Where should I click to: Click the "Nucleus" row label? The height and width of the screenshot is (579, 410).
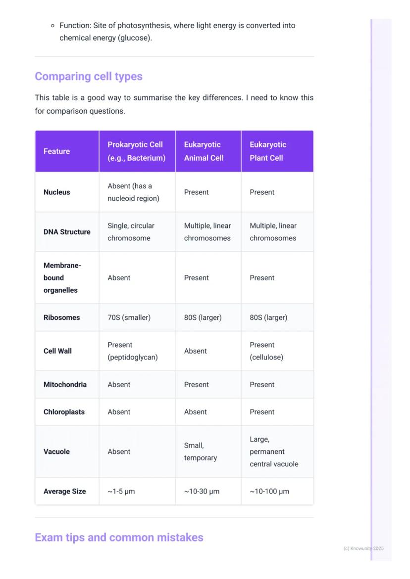(x=56, y=192)
